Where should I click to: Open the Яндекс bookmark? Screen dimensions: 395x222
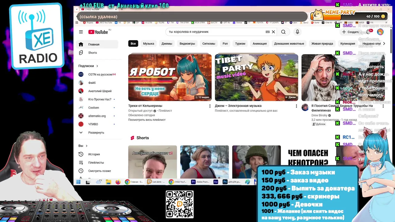pos(88,23)
